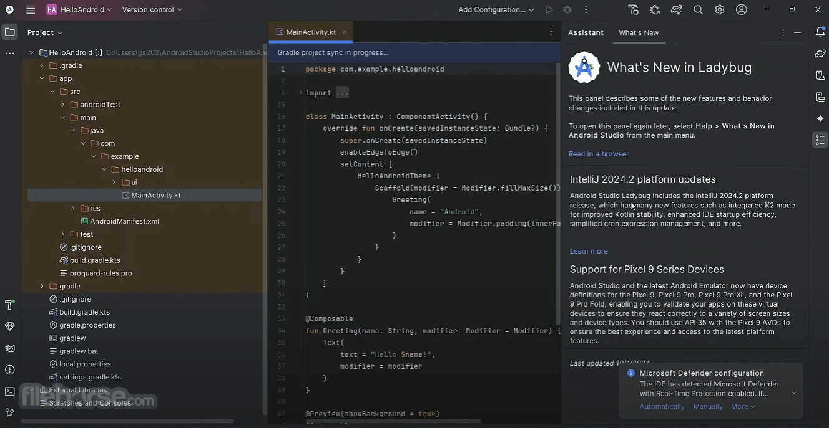Open Add Configuration dropdown
The height and width of the screenshot is (428, 829).
point(496,9)
